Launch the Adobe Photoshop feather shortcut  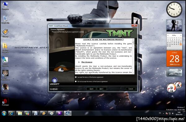click(x=5, y=61)
